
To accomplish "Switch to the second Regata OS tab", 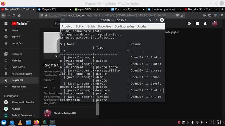I will click(x=54, y=9).
